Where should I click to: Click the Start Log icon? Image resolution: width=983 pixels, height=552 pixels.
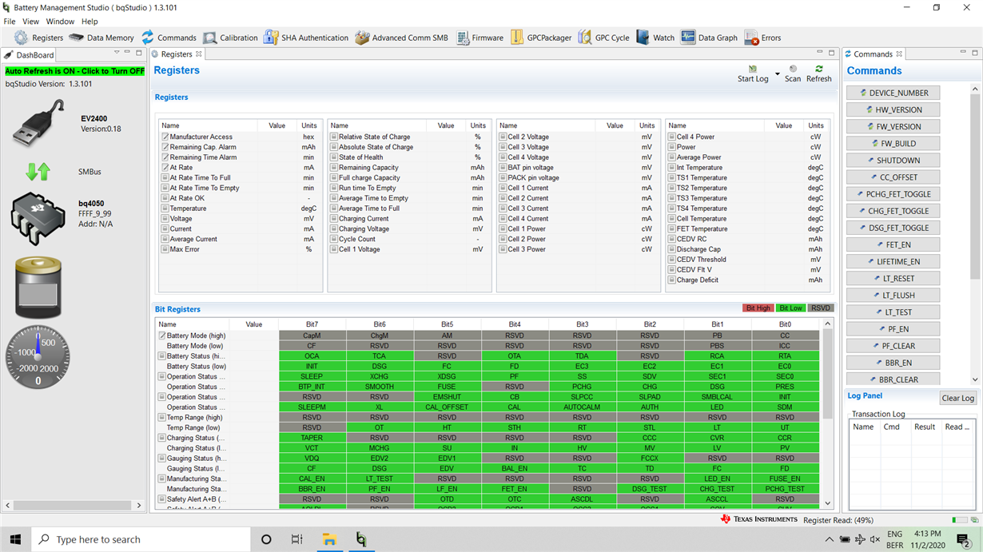pyautogui.click(x=752, y=69)
